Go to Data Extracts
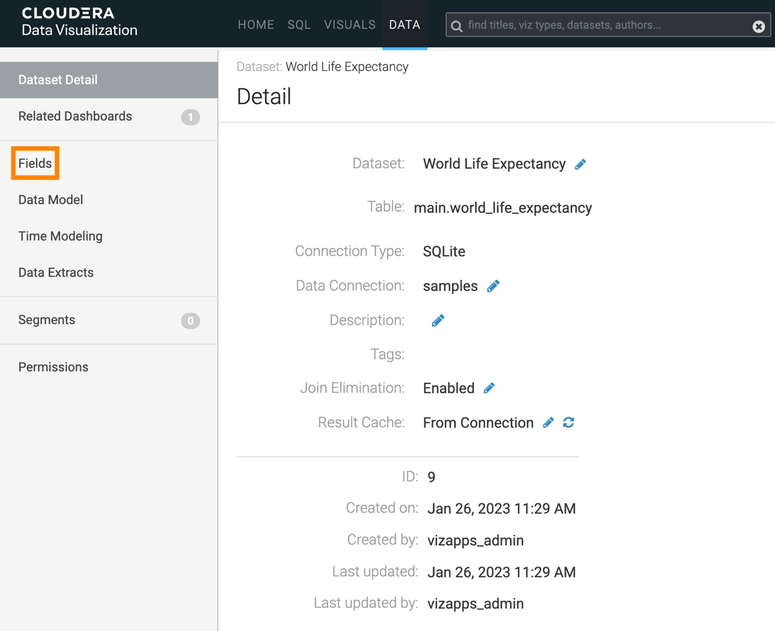This screenshot has height=631, width=775. pos(56,272)
